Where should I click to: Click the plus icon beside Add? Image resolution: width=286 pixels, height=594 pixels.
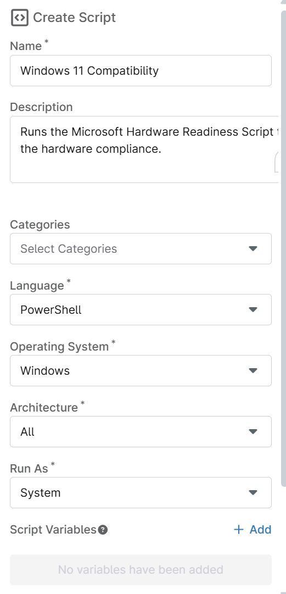coord(239,529)
